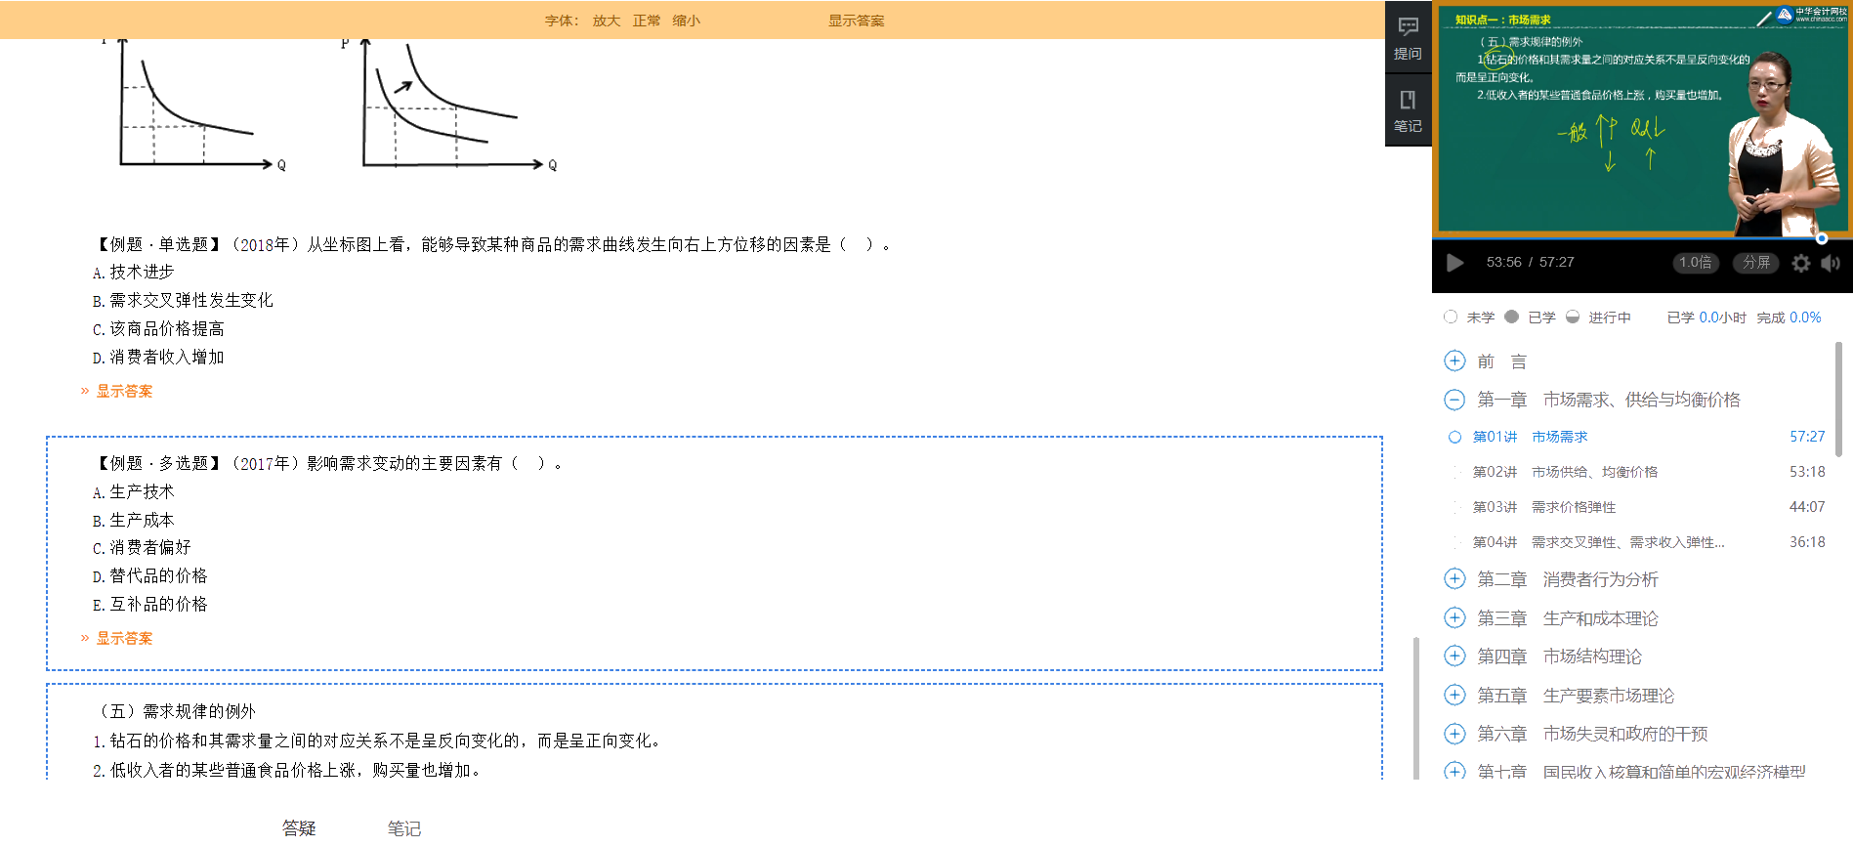
Task: Click duration 36:18 of fourth lecture
Action: (x=1807, y=542)
